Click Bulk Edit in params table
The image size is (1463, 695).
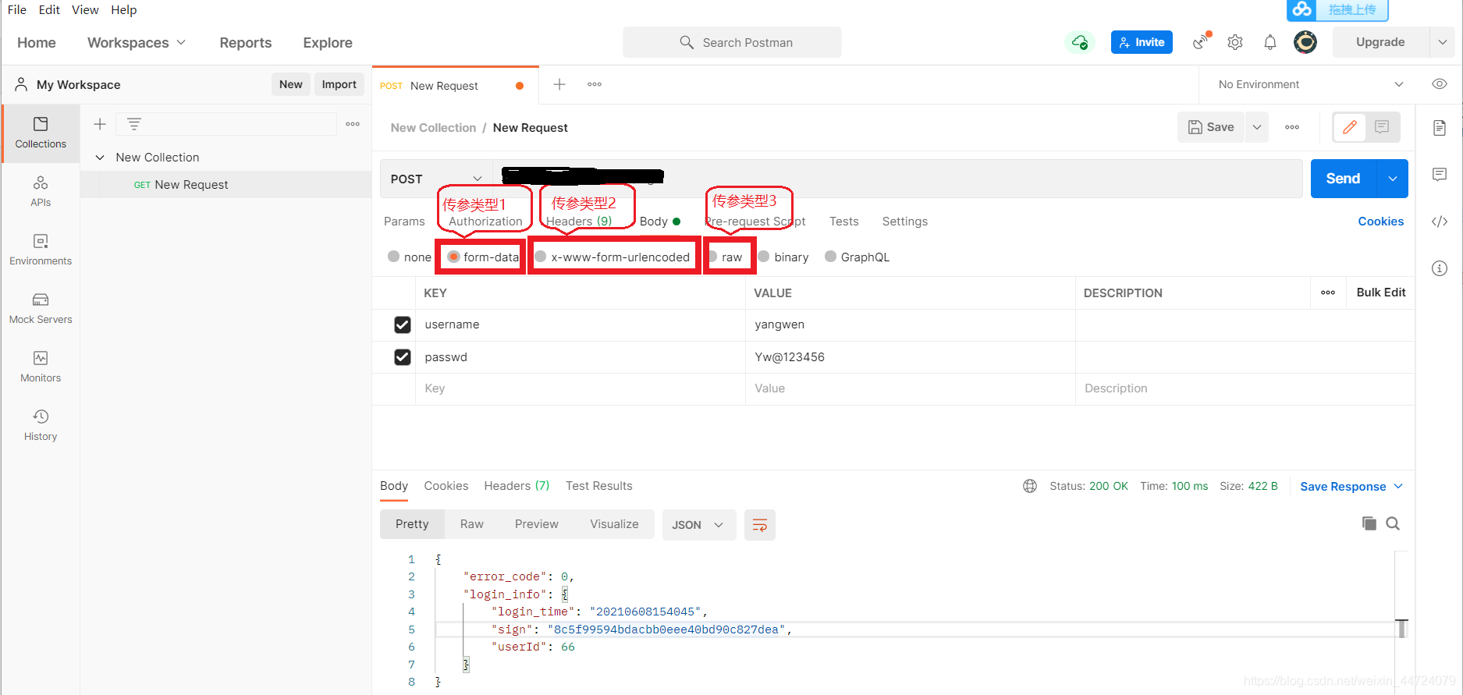(1381, 293)
